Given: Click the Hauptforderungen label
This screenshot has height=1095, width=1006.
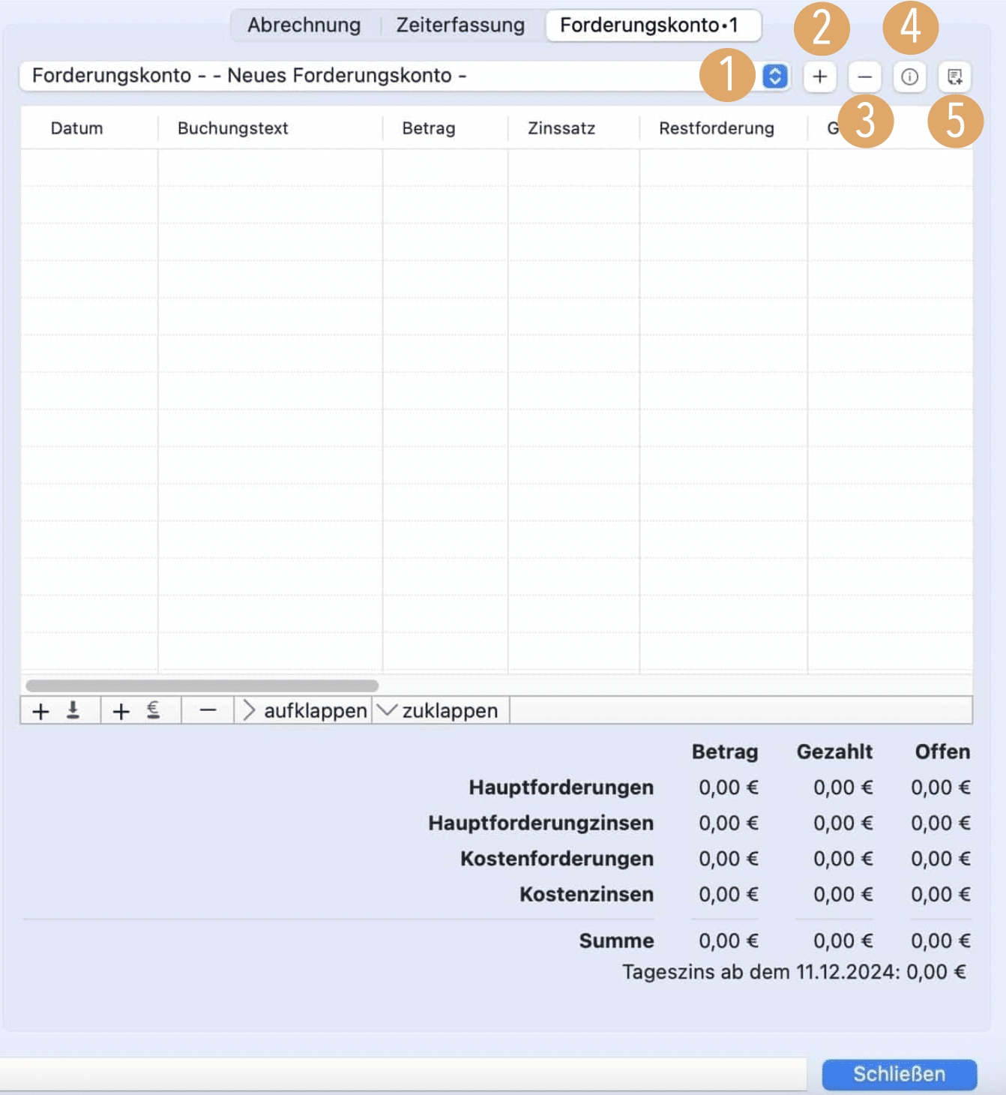Looking at the screenshot, I should tap(561, 787).
